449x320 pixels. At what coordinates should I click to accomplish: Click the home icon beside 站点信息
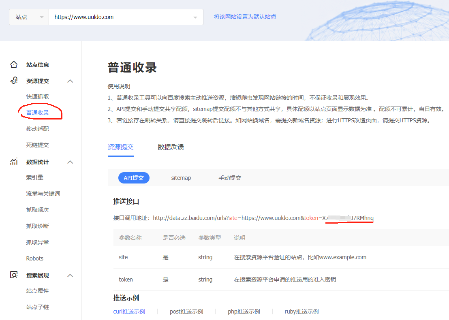coord(14,65)
